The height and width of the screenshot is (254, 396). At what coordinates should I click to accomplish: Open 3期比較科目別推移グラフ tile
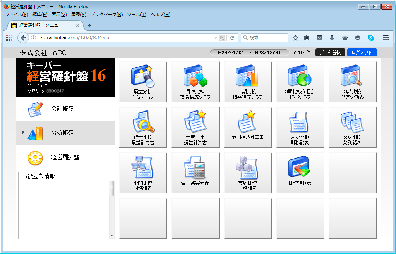click(x=300, y=82)
